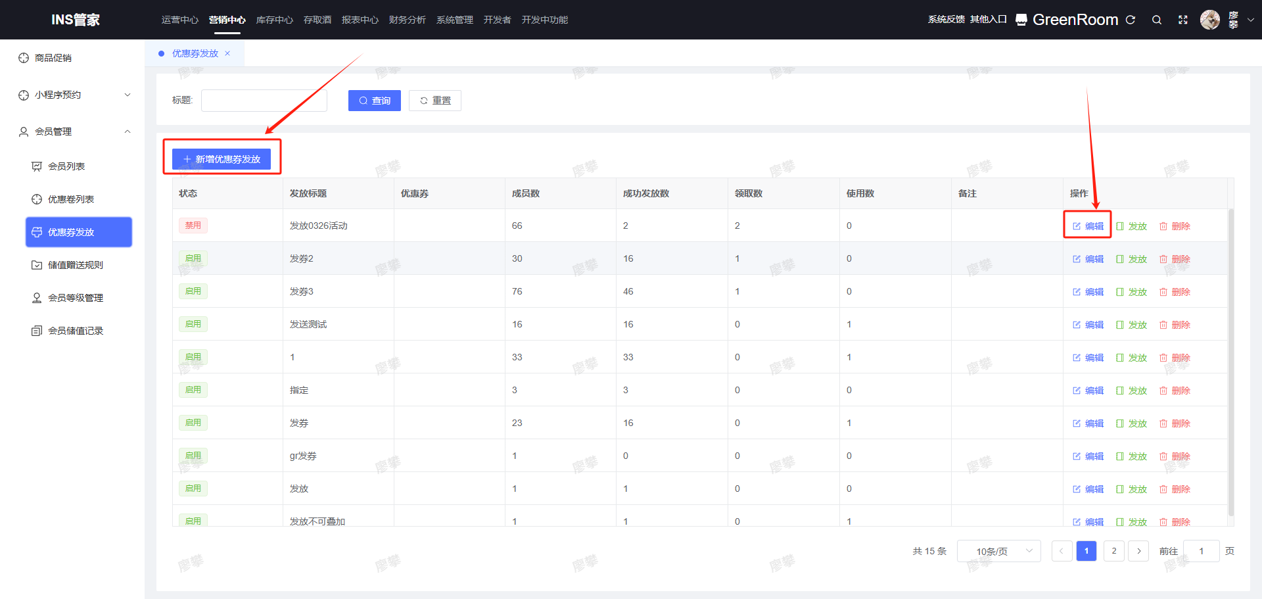The image size is (1262, 599).
Task: Open the 报表中心 top menu
Action: pos(360,20)
